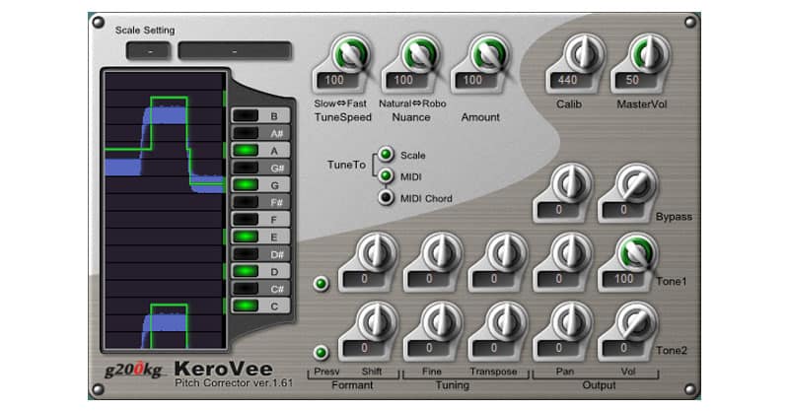The width and height of the screenshot is (789, 411).
Task: Select TuneTo MIDI option
Action: pyautogui.click(x=386, y=176)
